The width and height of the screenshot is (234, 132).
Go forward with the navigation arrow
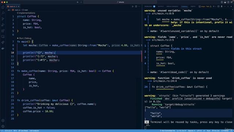click(81, 2)
